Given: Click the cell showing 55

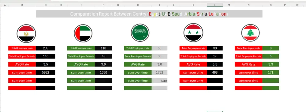Looking at the screenshot, I should click(x=159, y=48).
